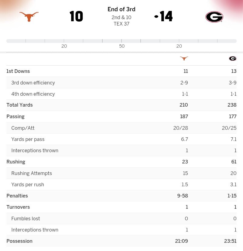Image resolution: width=243 pixels, height=251 pixels.
Task: Click the field position progress bar
Action: pos(122,41)
